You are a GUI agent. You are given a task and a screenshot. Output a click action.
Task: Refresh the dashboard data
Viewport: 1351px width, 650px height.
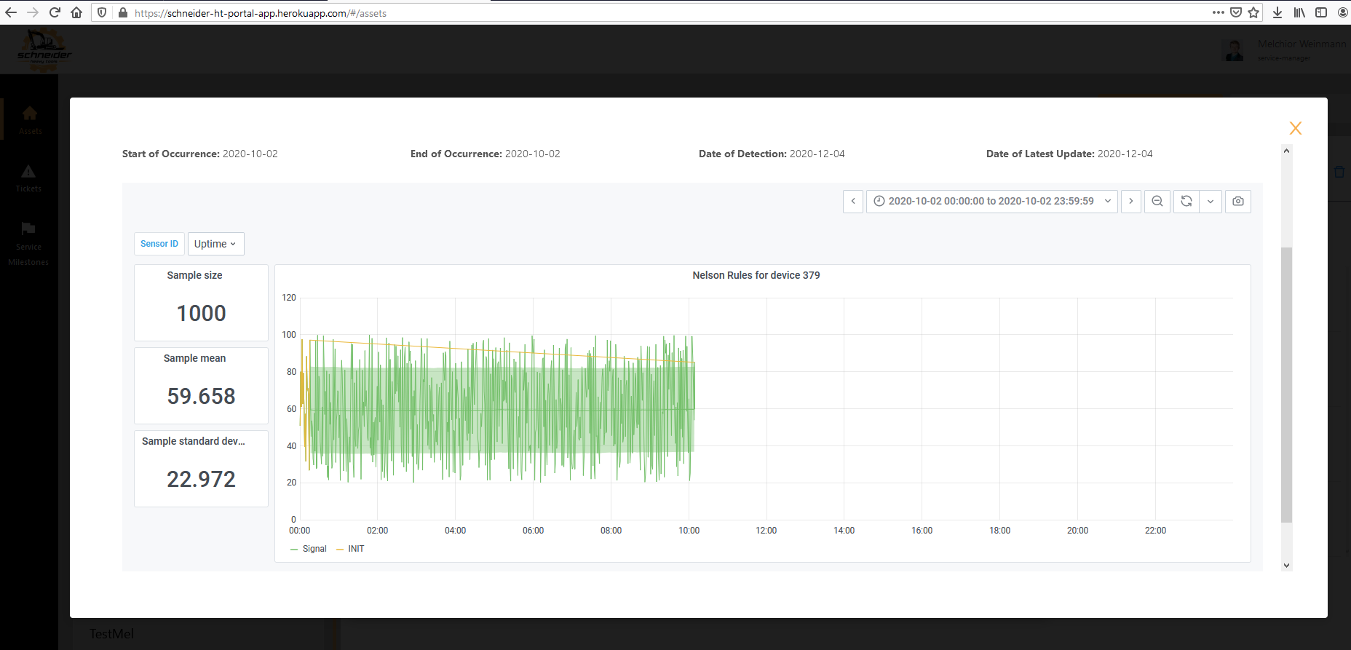1186,202
